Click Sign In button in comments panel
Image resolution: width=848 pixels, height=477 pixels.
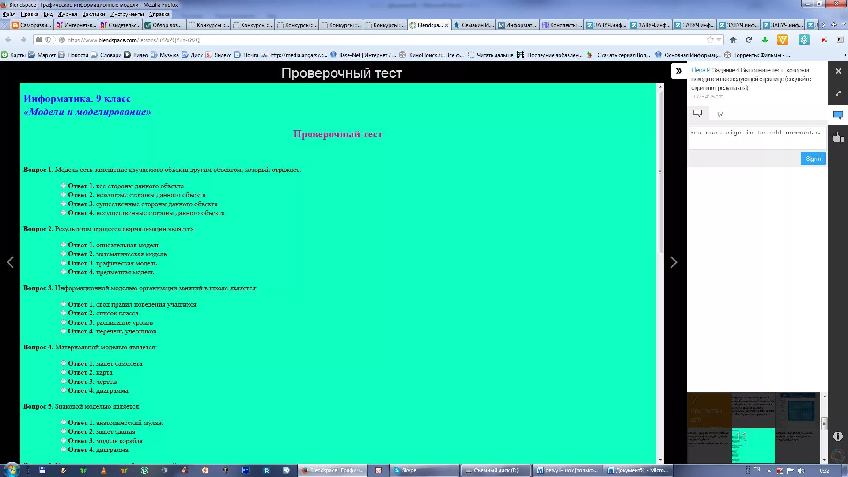pos(813,159)
